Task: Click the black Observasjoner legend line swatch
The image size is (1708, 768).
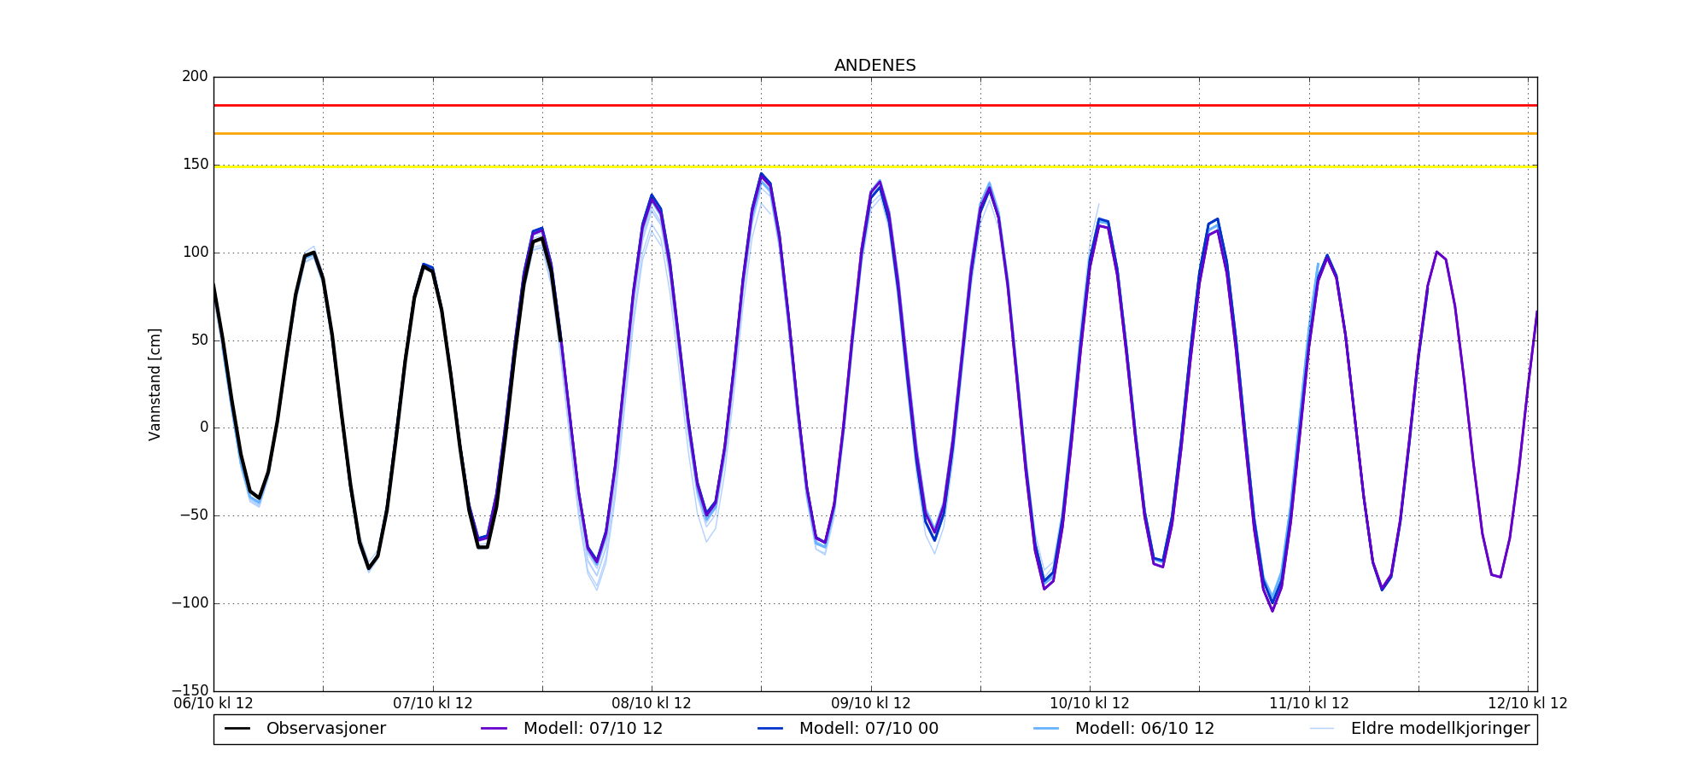Action: (x=237, y=729)
